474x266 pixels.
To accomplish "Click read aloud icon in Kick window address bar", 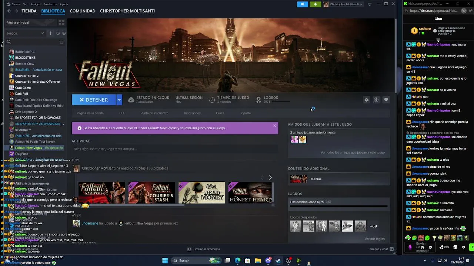I will 470,11.
